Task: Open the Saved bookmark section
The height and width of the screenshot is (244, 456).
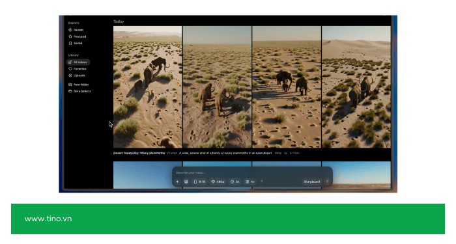Action: (76, 44)
